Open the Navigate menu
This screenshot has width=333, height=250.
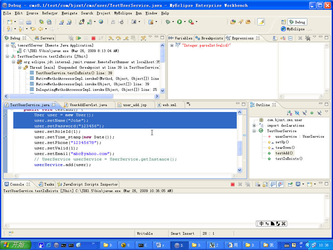coord(70,13)
